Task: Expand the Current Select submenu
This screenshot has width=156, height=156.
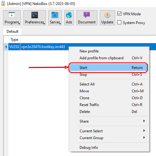Action: [109, 131]
